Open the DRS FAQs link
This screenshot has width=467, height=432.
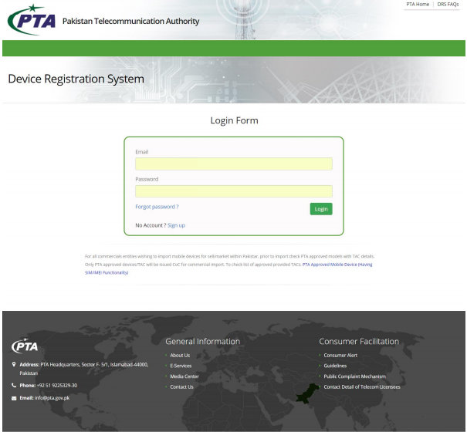[x=448, y=5]
